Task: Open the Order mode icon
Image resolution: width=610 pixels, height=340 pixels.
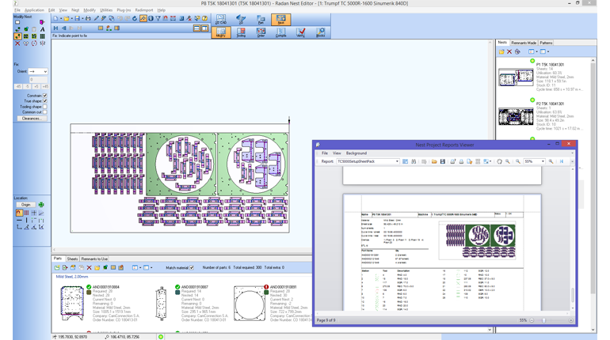Action: tap(261, 32)
